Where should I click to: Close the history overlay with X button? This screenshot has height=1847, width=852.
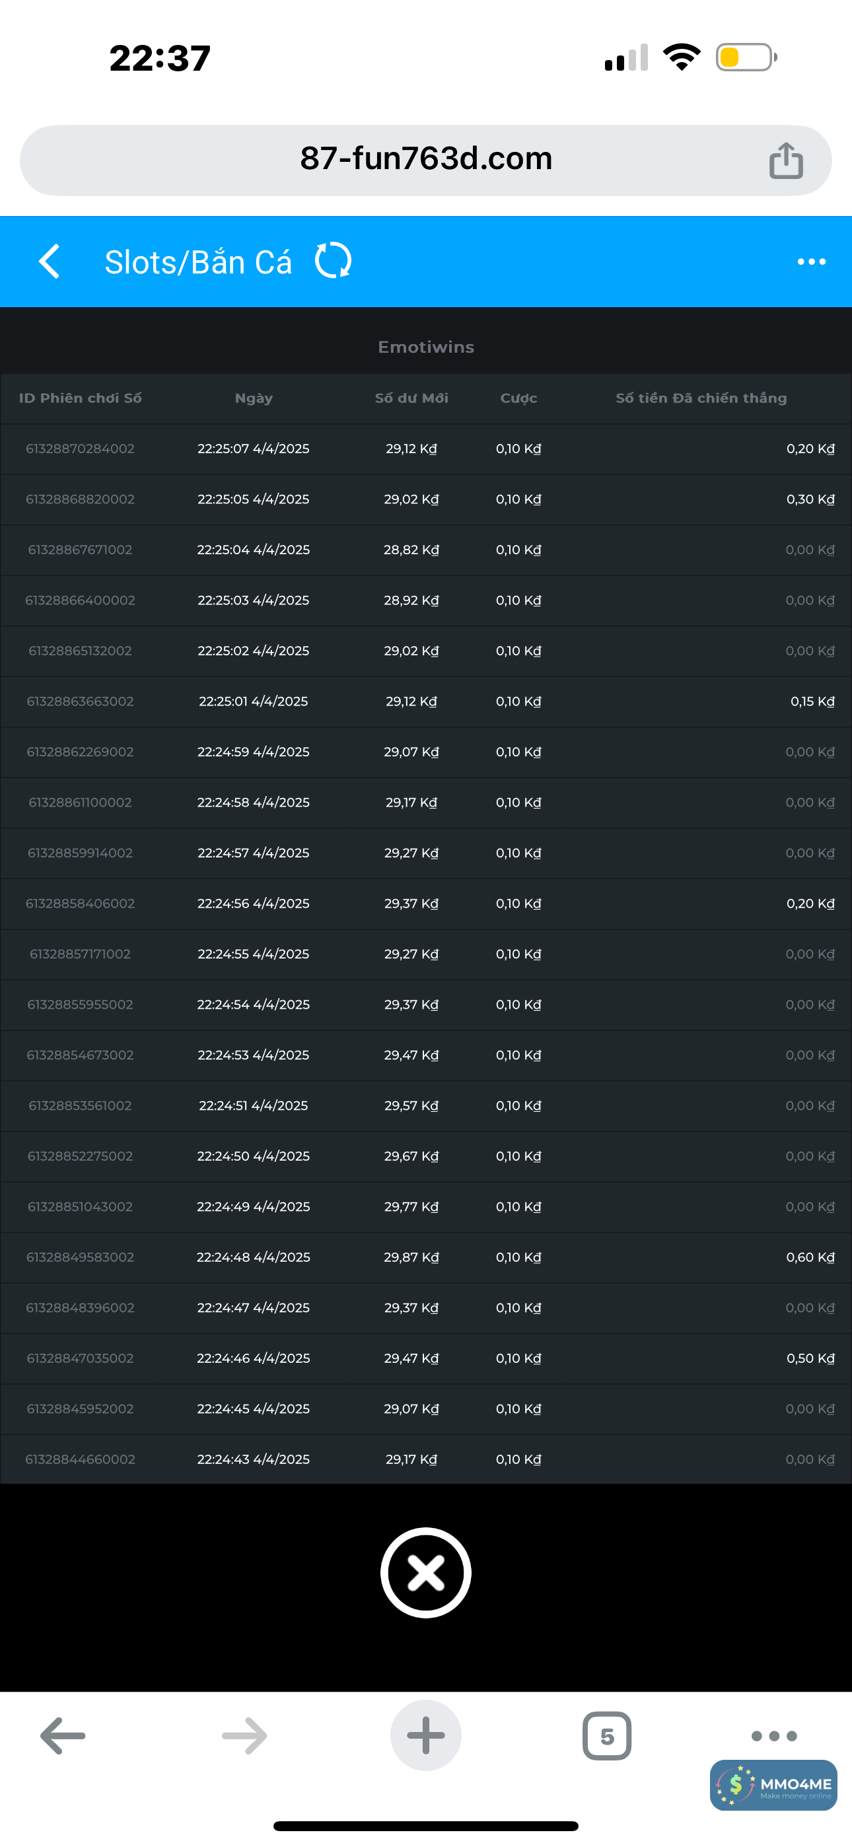(425, 1573)
